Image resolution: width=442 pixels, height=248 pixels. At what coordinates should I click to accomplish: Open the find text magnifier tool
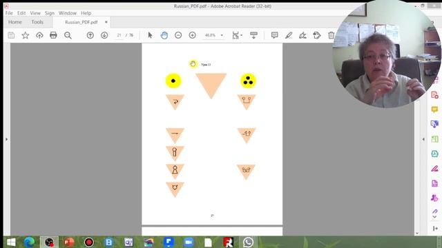tap(68, 35)
